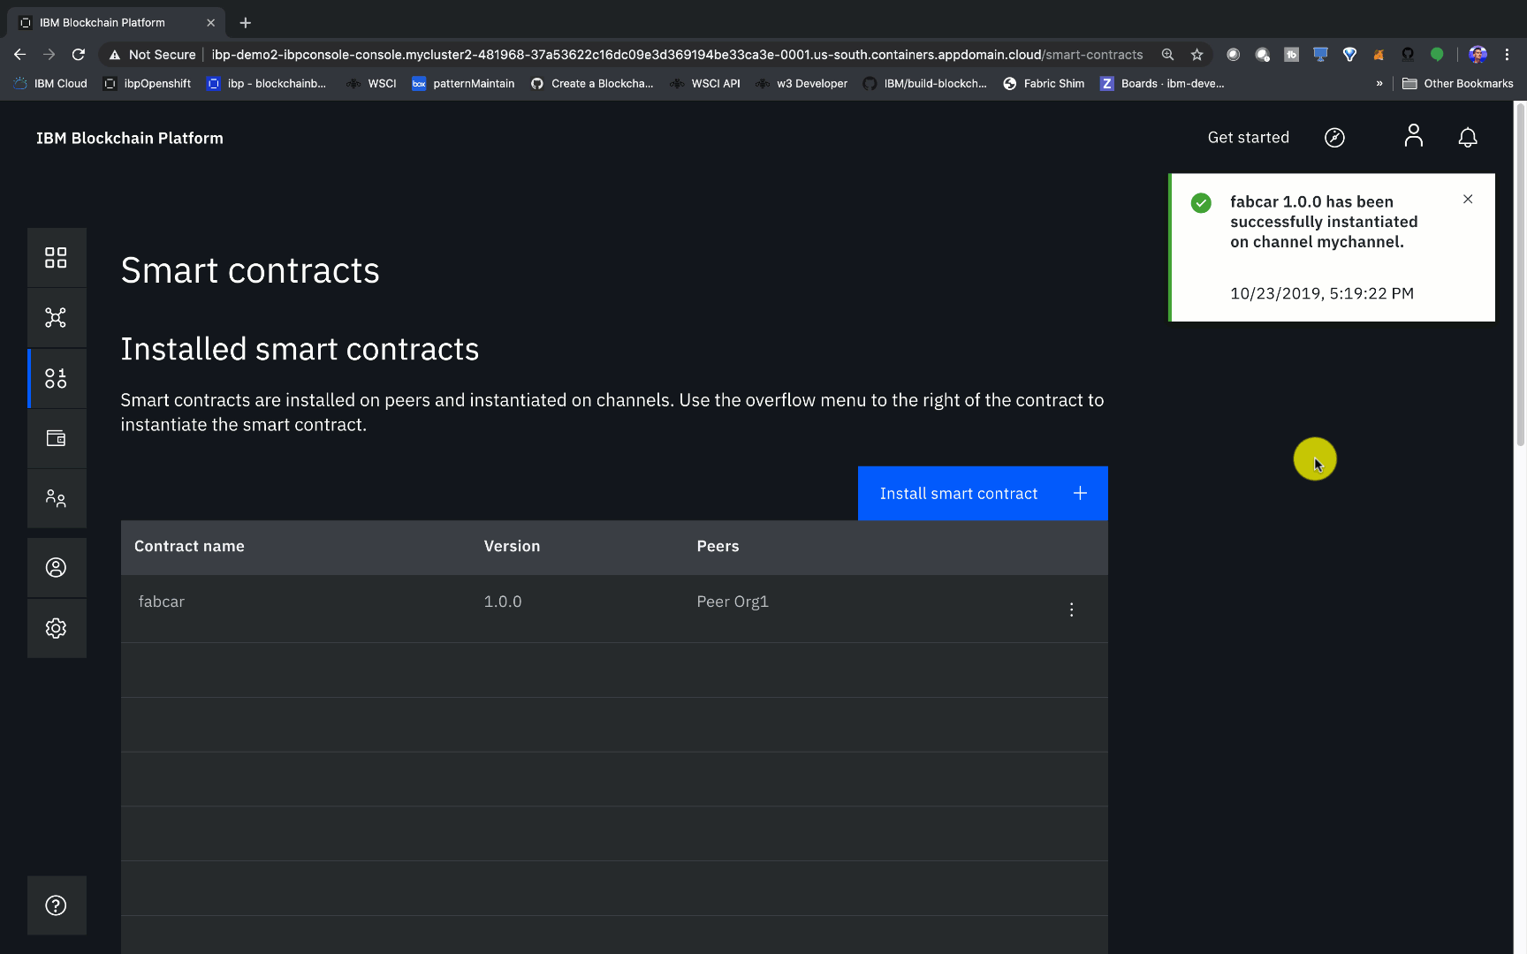Open the w3 Developer bookmark

point(801,84)
